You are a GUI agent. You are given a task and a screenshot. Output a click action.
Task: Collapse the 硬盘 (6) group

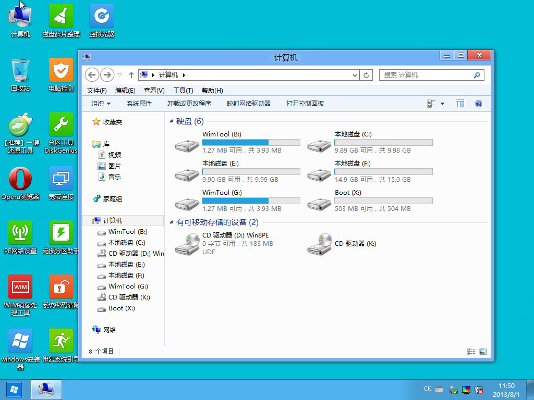tap(171, 121)
